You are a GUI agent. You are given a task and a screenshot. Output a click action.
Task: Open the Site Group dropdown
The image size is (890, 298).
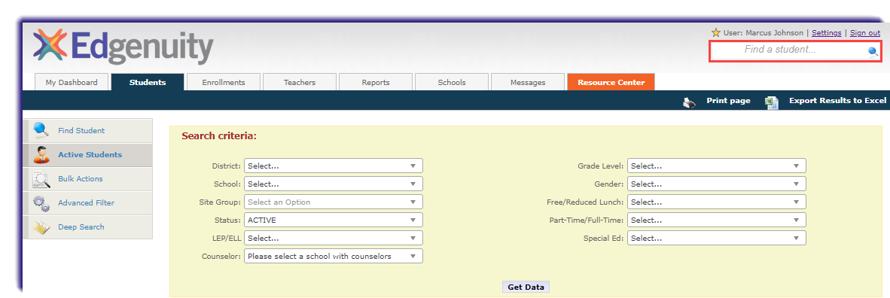[x=333, y=202]
